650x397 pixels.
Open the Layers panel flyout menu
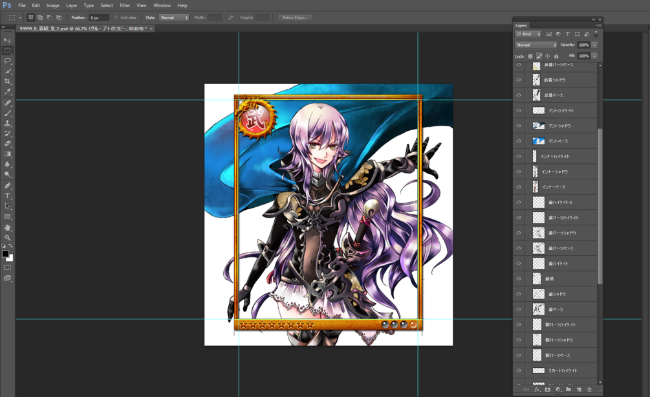click(598, 25)
